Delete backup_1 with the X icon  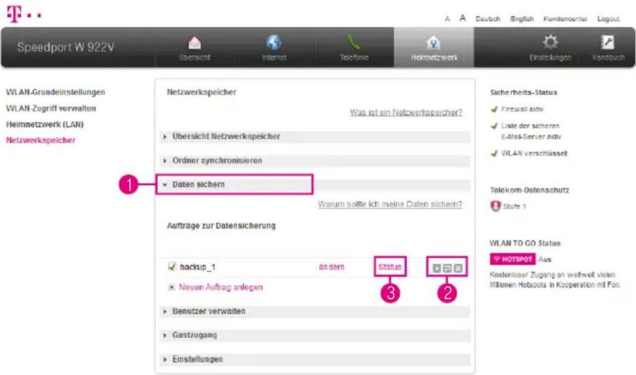pos(458,268)
